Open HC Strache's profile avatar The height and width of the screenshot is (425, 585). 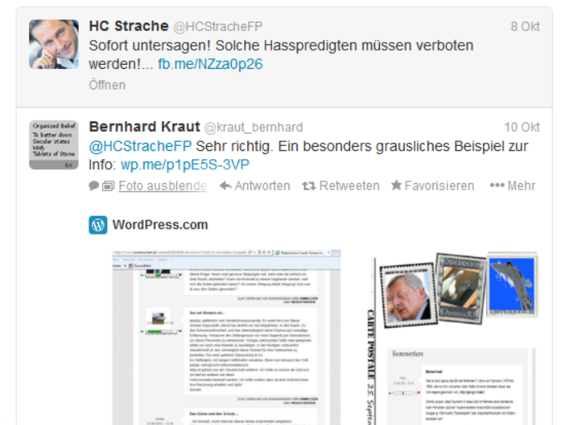click(x=54, y=44)
